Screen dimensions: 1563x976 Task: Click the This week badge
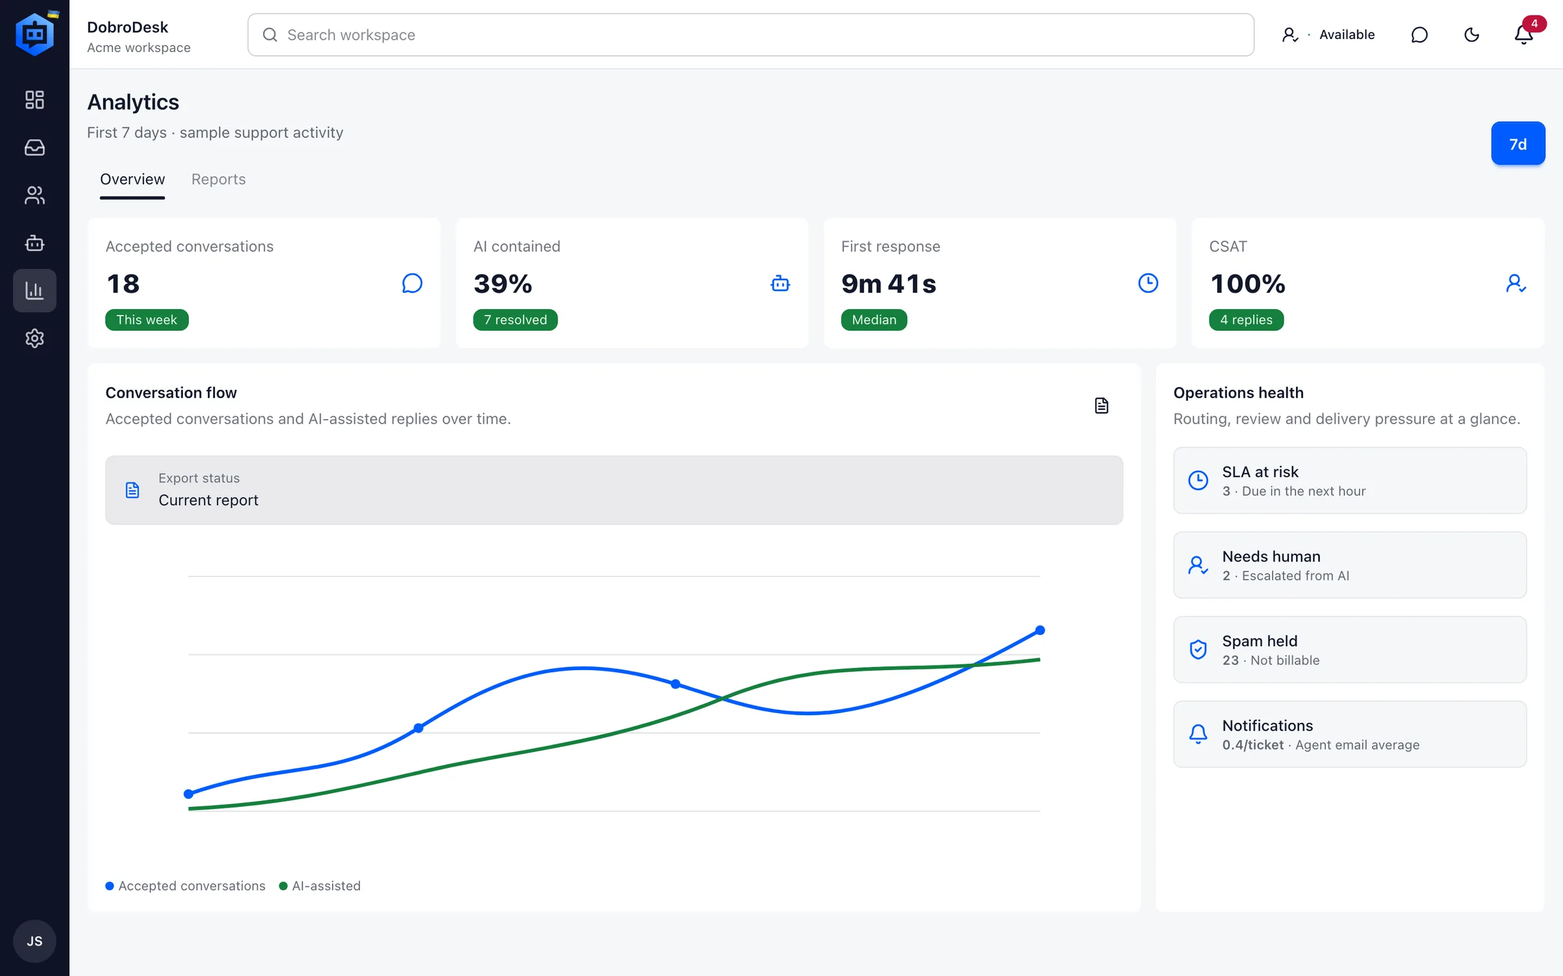(147, 319)
